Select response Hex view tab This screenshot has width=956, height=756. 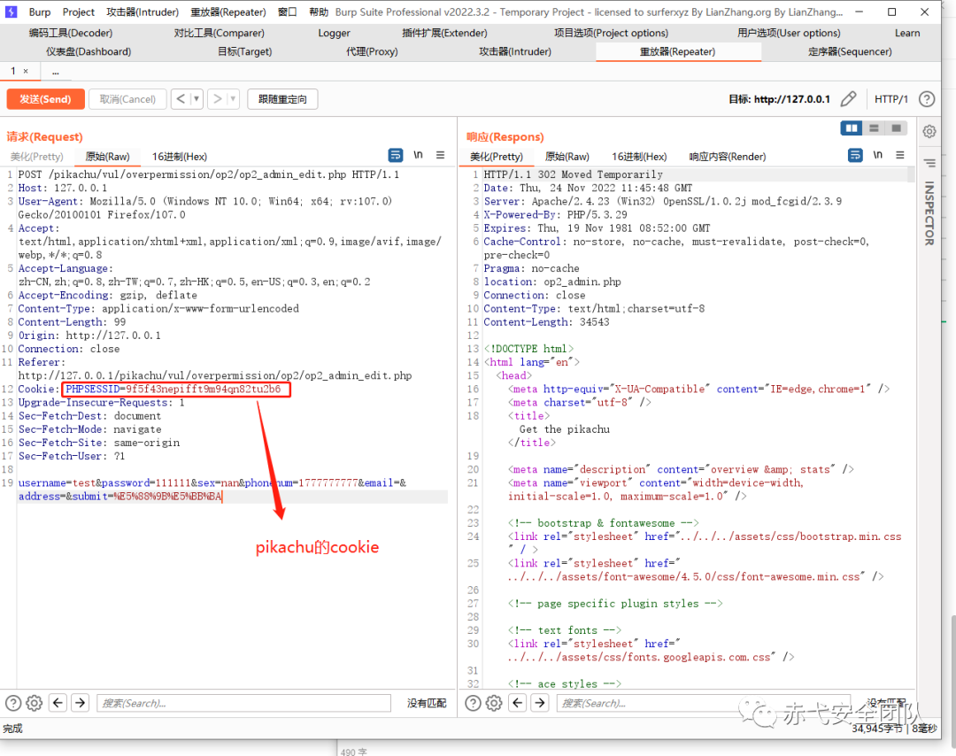click(x=639, y=157)
